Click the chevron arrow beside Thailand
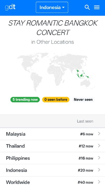Screen dimensions: 105x189 pyautogui.click(x=99, y=146)
